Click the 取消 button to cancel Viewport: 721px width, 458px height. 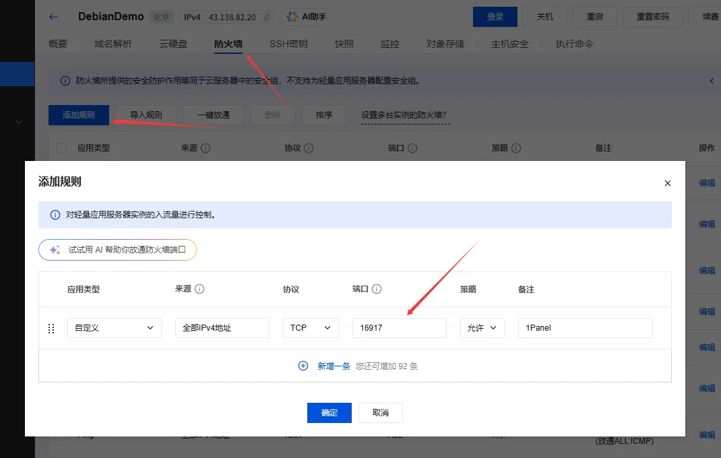[380, 413]
